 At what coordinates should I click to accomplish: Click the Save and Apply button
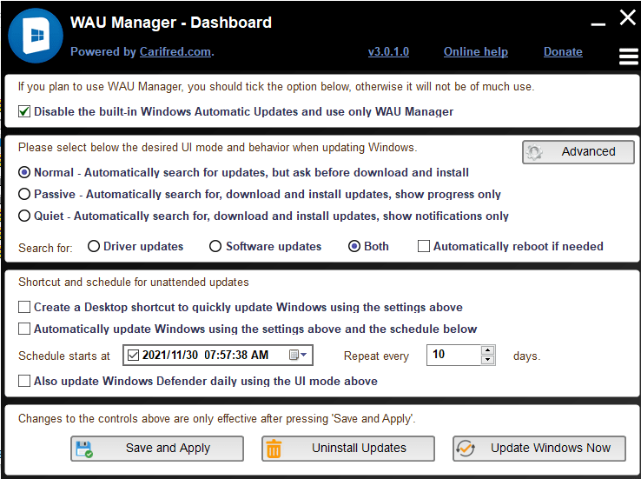pos(157,449)
